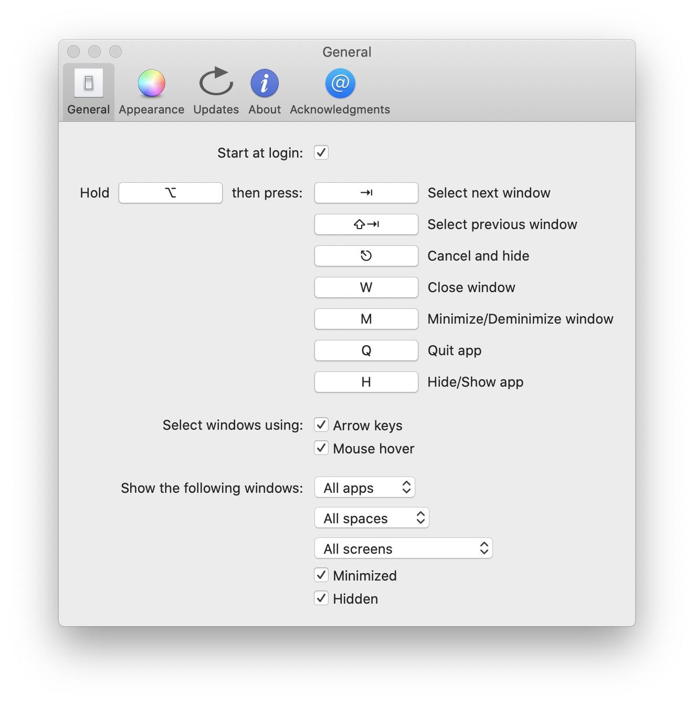This screenshot has height=704, width=694.
Task: Edit the Select next window shortcut field
Action: (366, 193)
